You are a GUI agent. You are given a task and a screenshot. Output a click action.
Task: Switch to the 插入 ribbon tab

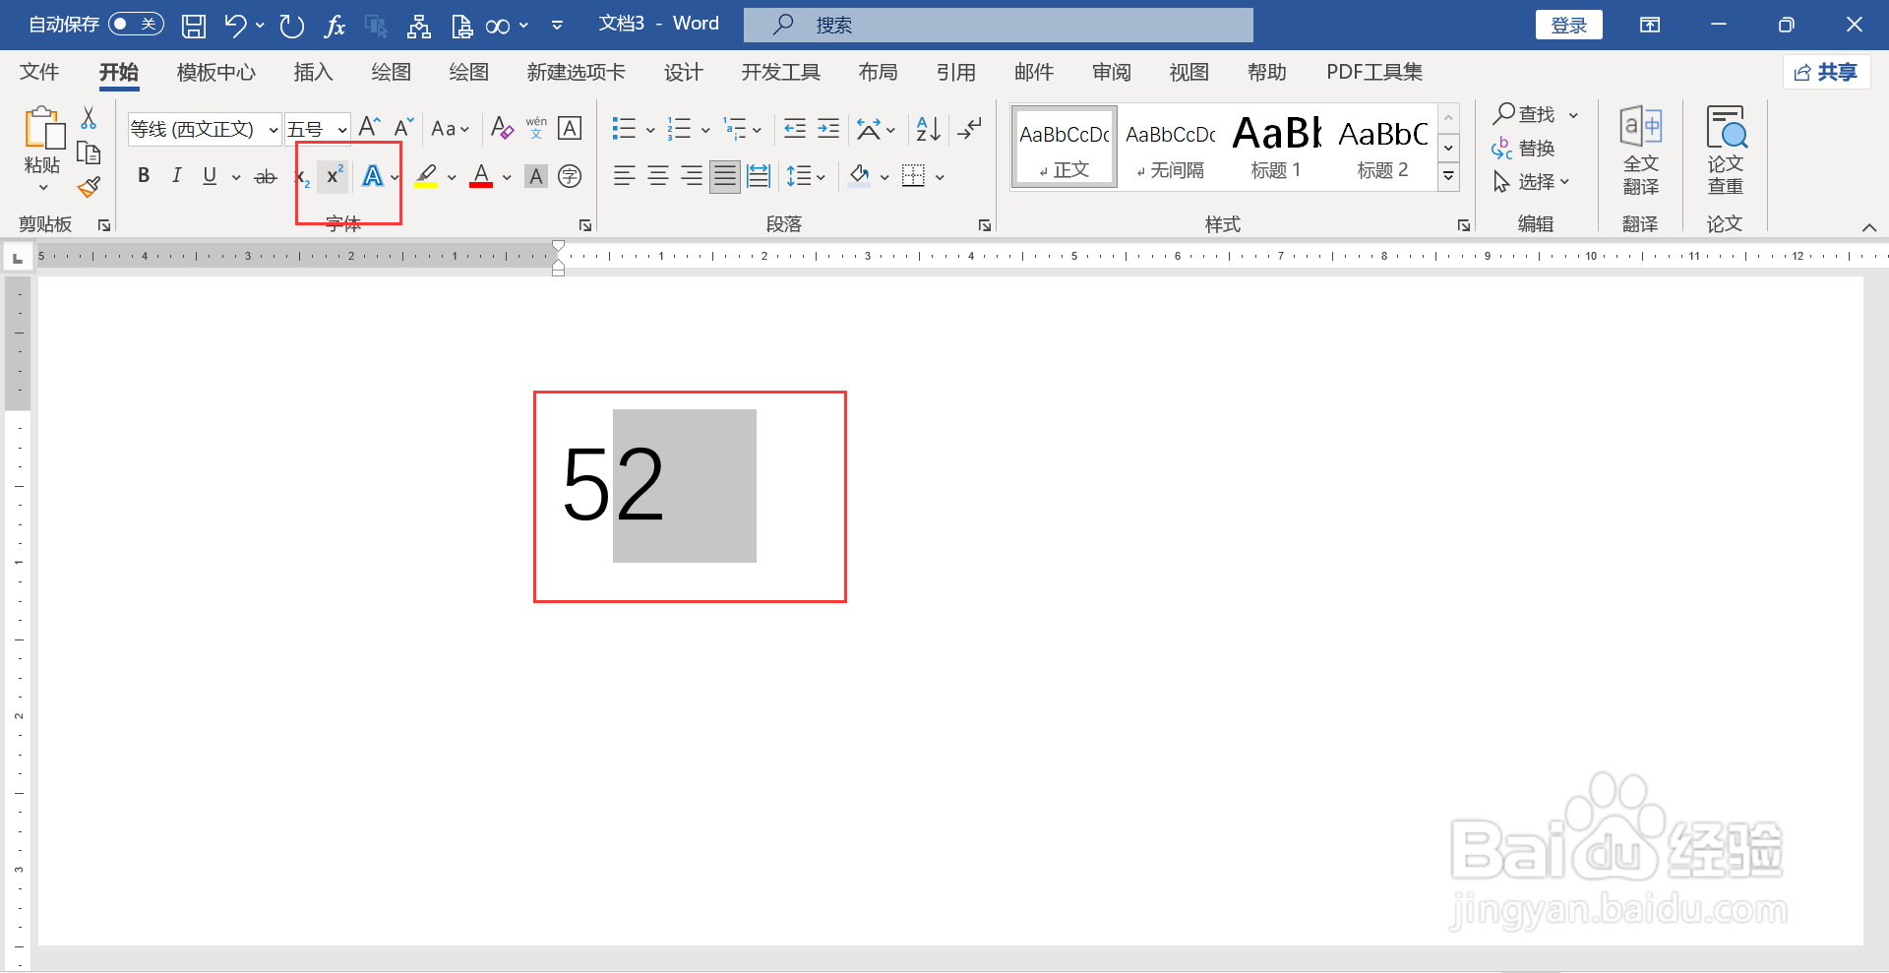point(313,72)
